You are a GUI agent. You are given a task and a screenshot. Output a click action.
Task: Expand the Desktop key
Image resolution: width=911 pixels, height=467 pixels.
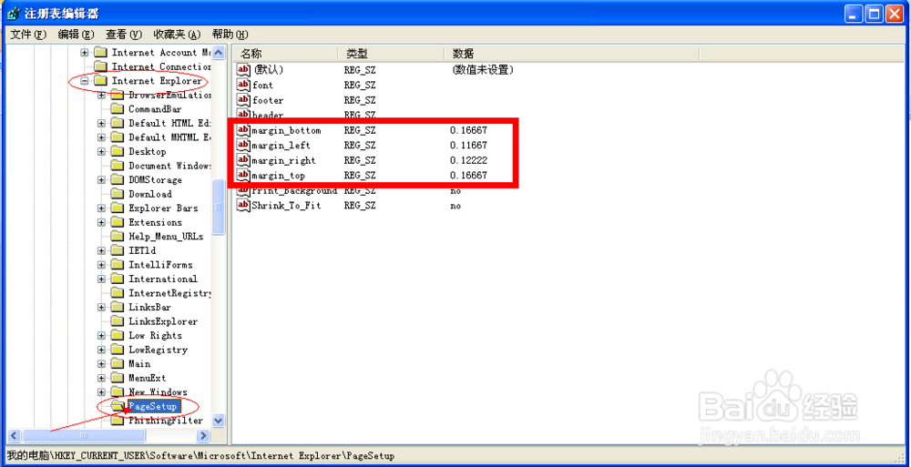(101, 152)
